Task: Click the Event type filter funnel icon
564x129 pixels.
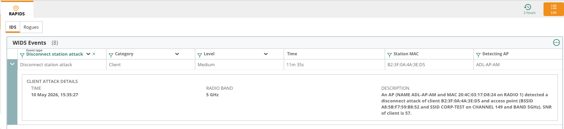Action: [22, 55]
